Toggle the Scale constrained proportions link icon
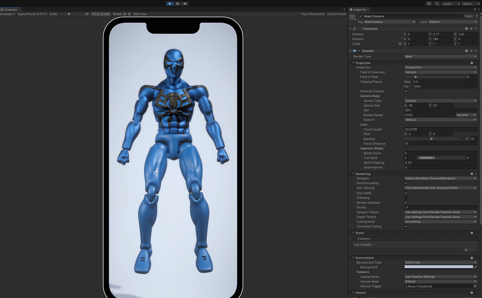Image resolution: width=482 pixels, height=298 pixels. (400, 44)
